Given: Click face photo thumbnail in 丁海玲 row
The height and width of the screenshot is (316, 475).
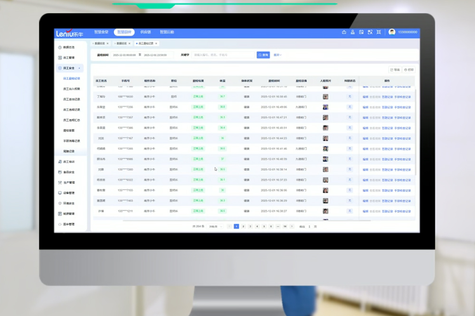Looking at the screenshot, I should 325,97.
